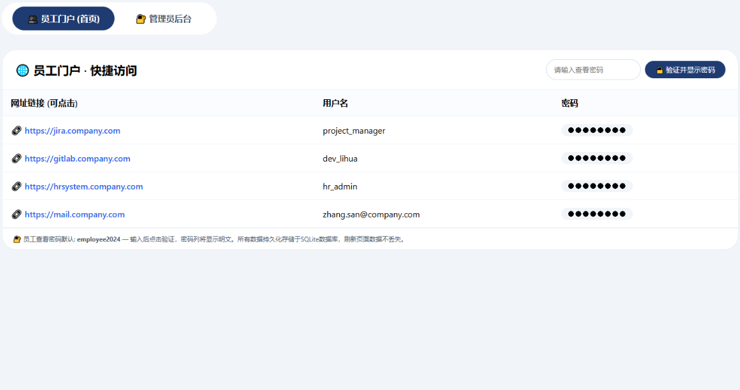The height and width of the screenshot is (390, 740).
Task: Focus the 请输入查看密码 input field
Action: [592, 70]
